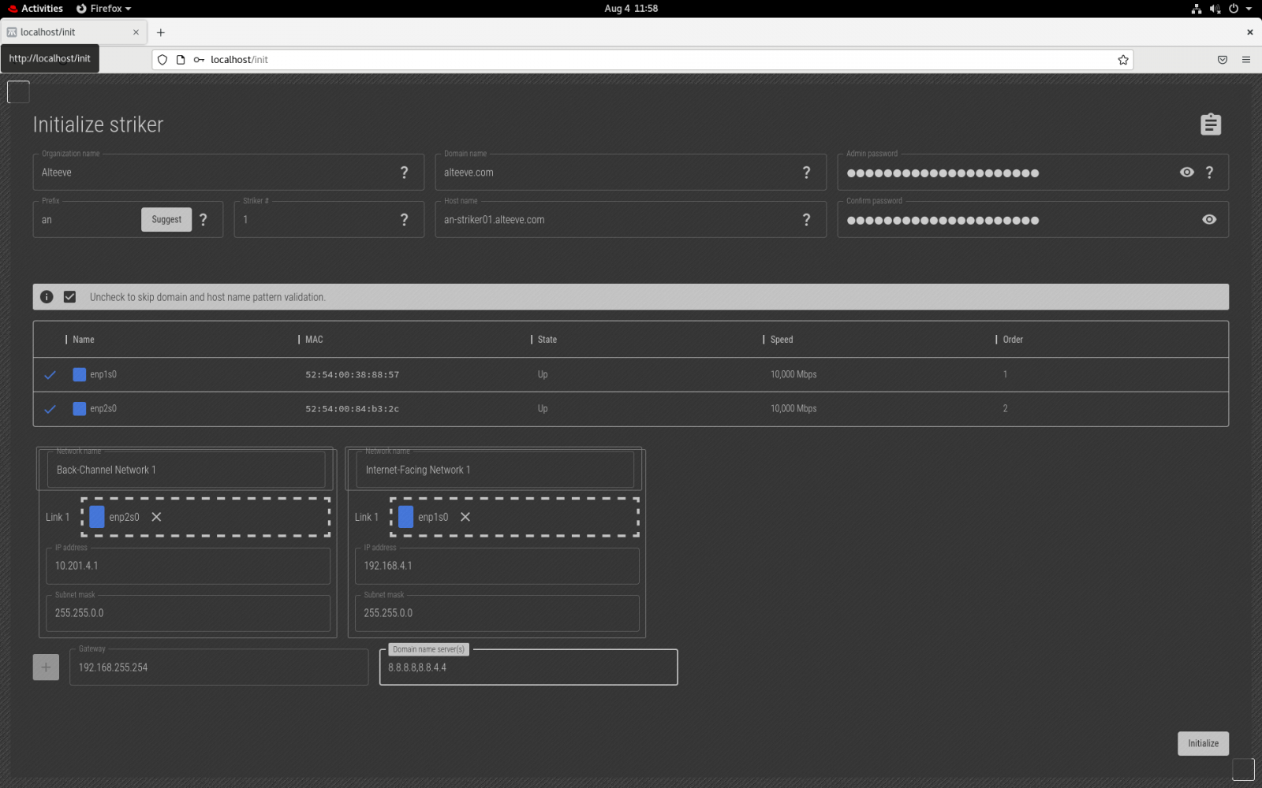Click the Suggest prefix button
This screenshot has width=1262, height=788.
click(166, 220)
